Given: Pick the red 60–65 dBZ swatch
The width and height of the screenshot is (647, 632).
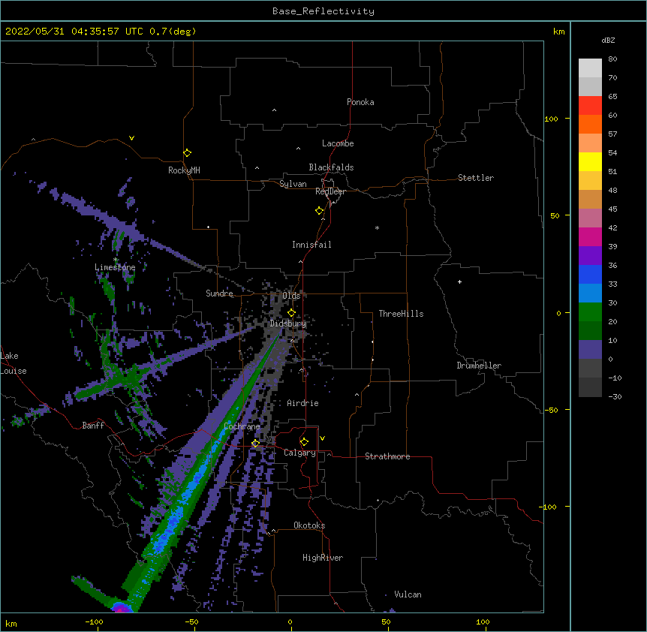Looking at the screenshot, I should point(590,105).
